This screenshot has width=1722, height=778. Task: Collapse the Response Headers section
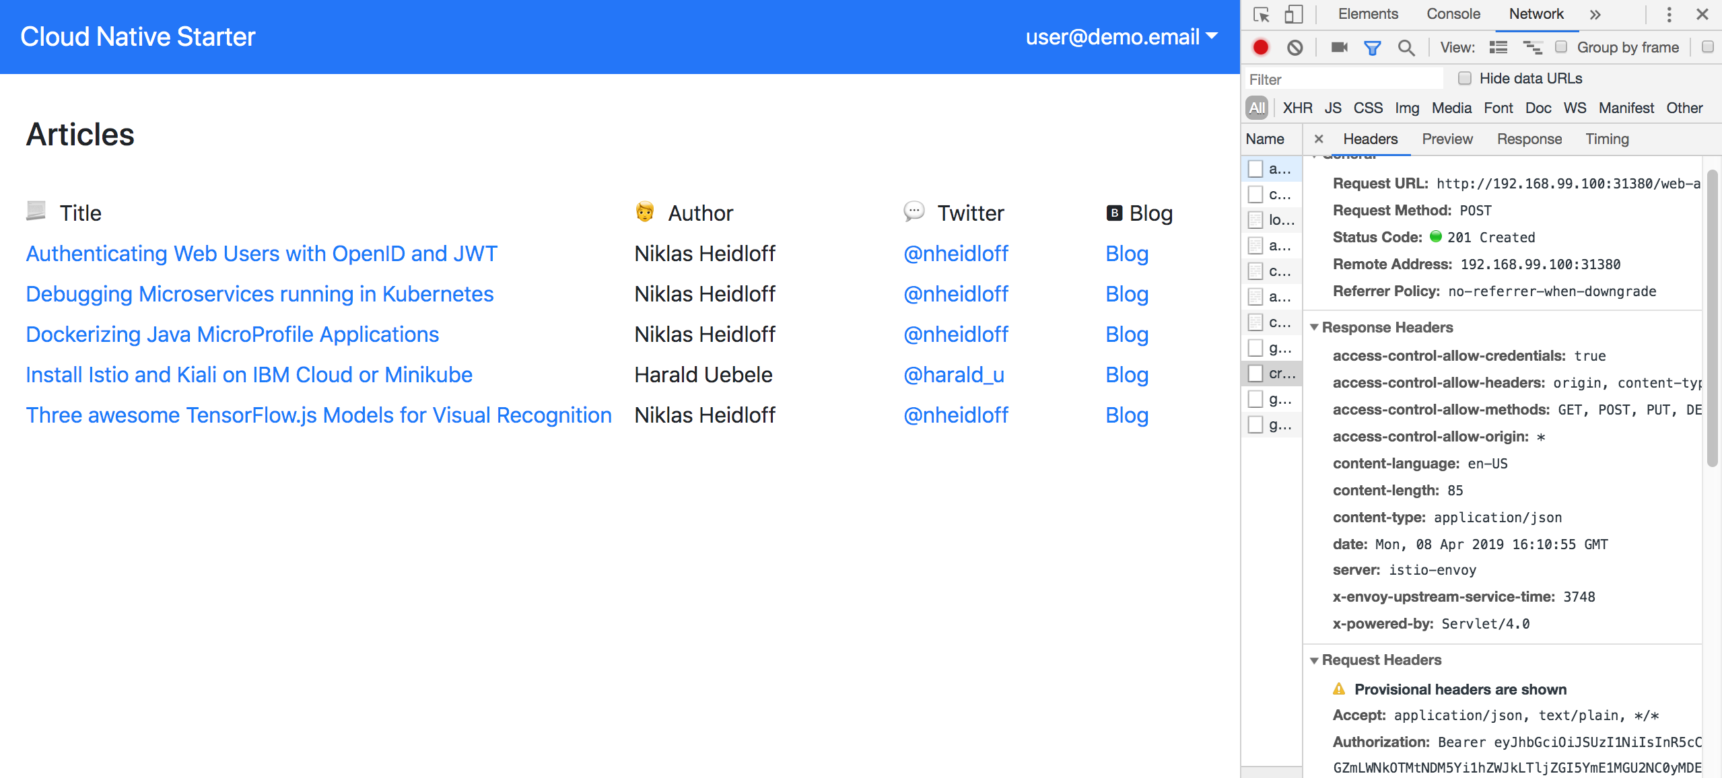(1314, 327)
